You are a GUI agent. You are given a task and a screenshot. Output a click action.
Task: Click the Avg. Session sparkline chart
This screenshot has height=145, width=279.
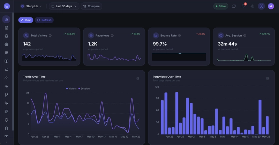pyautogui.click(x=244, y=57)
